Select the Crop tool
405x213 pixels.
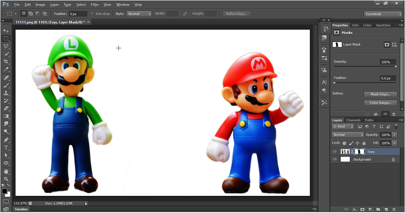(6, 62)
